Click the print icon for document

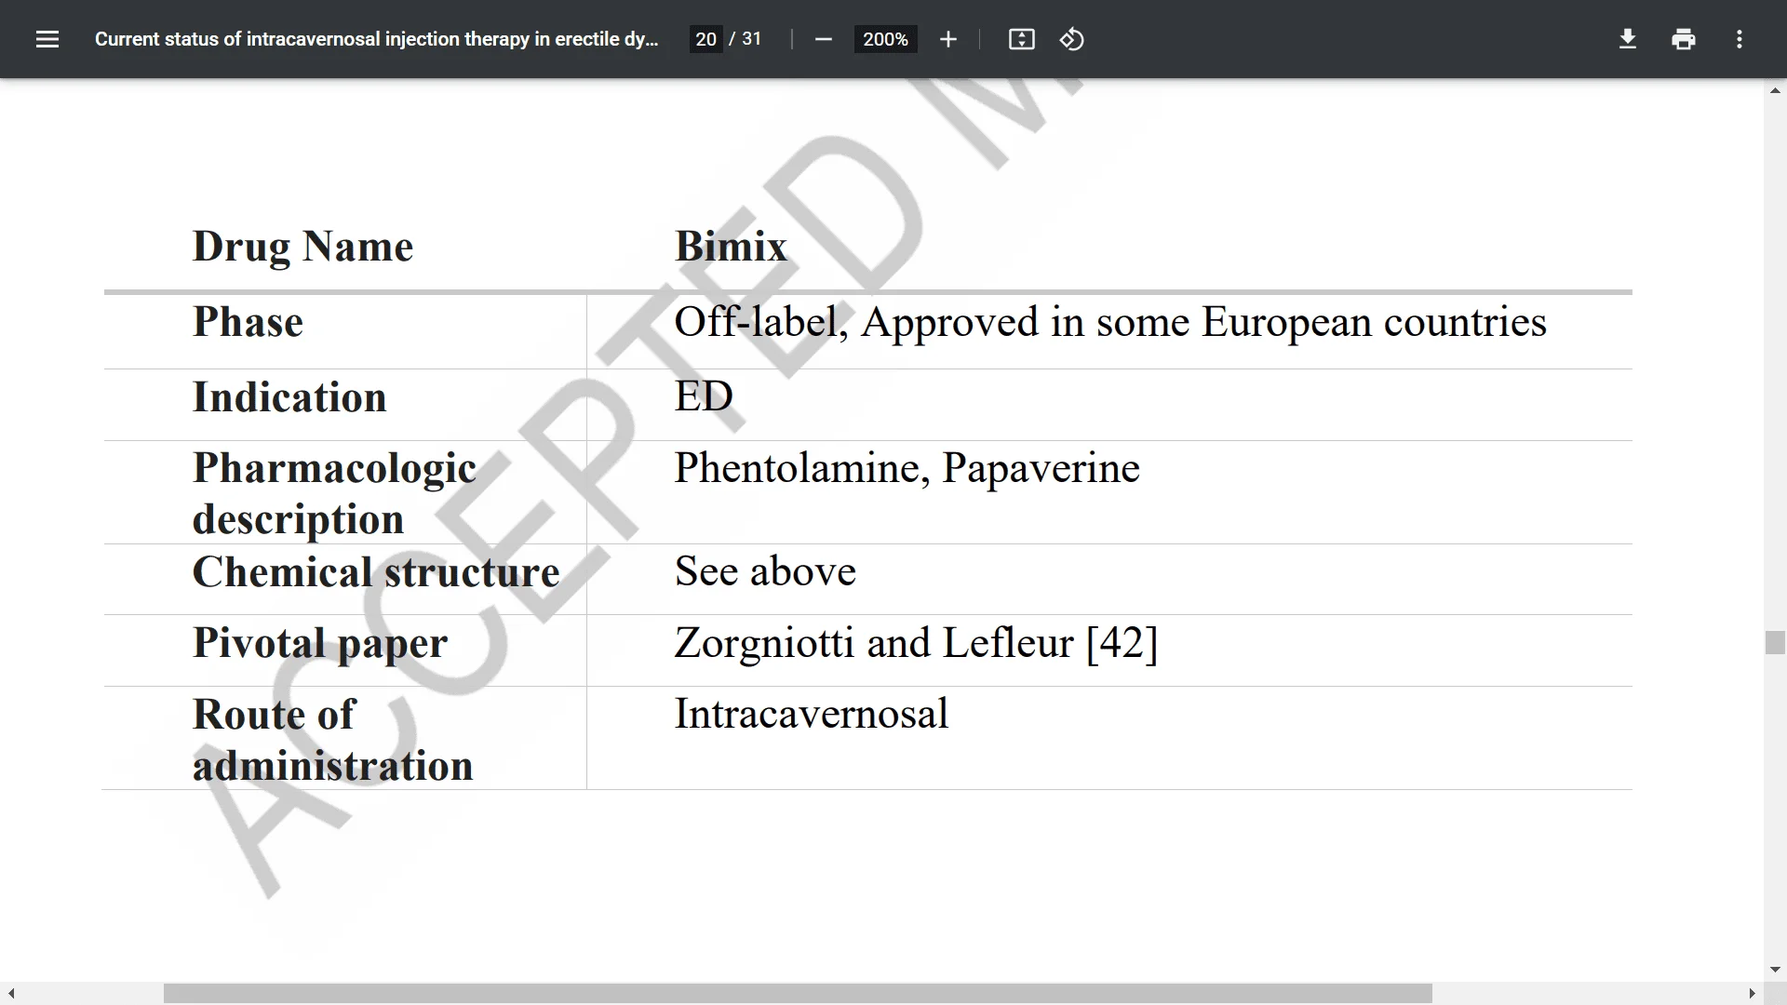click(1684, 39)
